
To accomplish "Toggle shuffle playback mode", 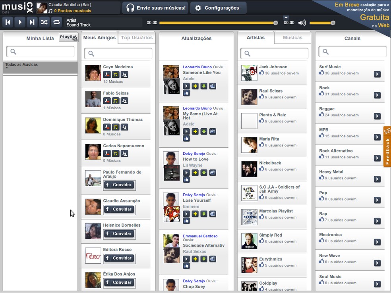I will point(45,22).
